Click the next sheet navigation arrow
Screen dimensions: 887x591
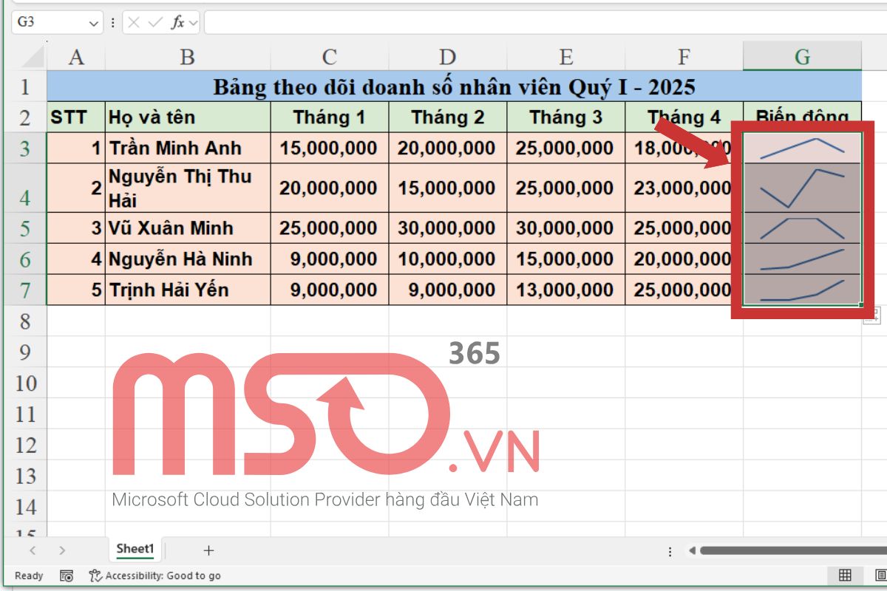pyautogui.click(x=62, y=550)
